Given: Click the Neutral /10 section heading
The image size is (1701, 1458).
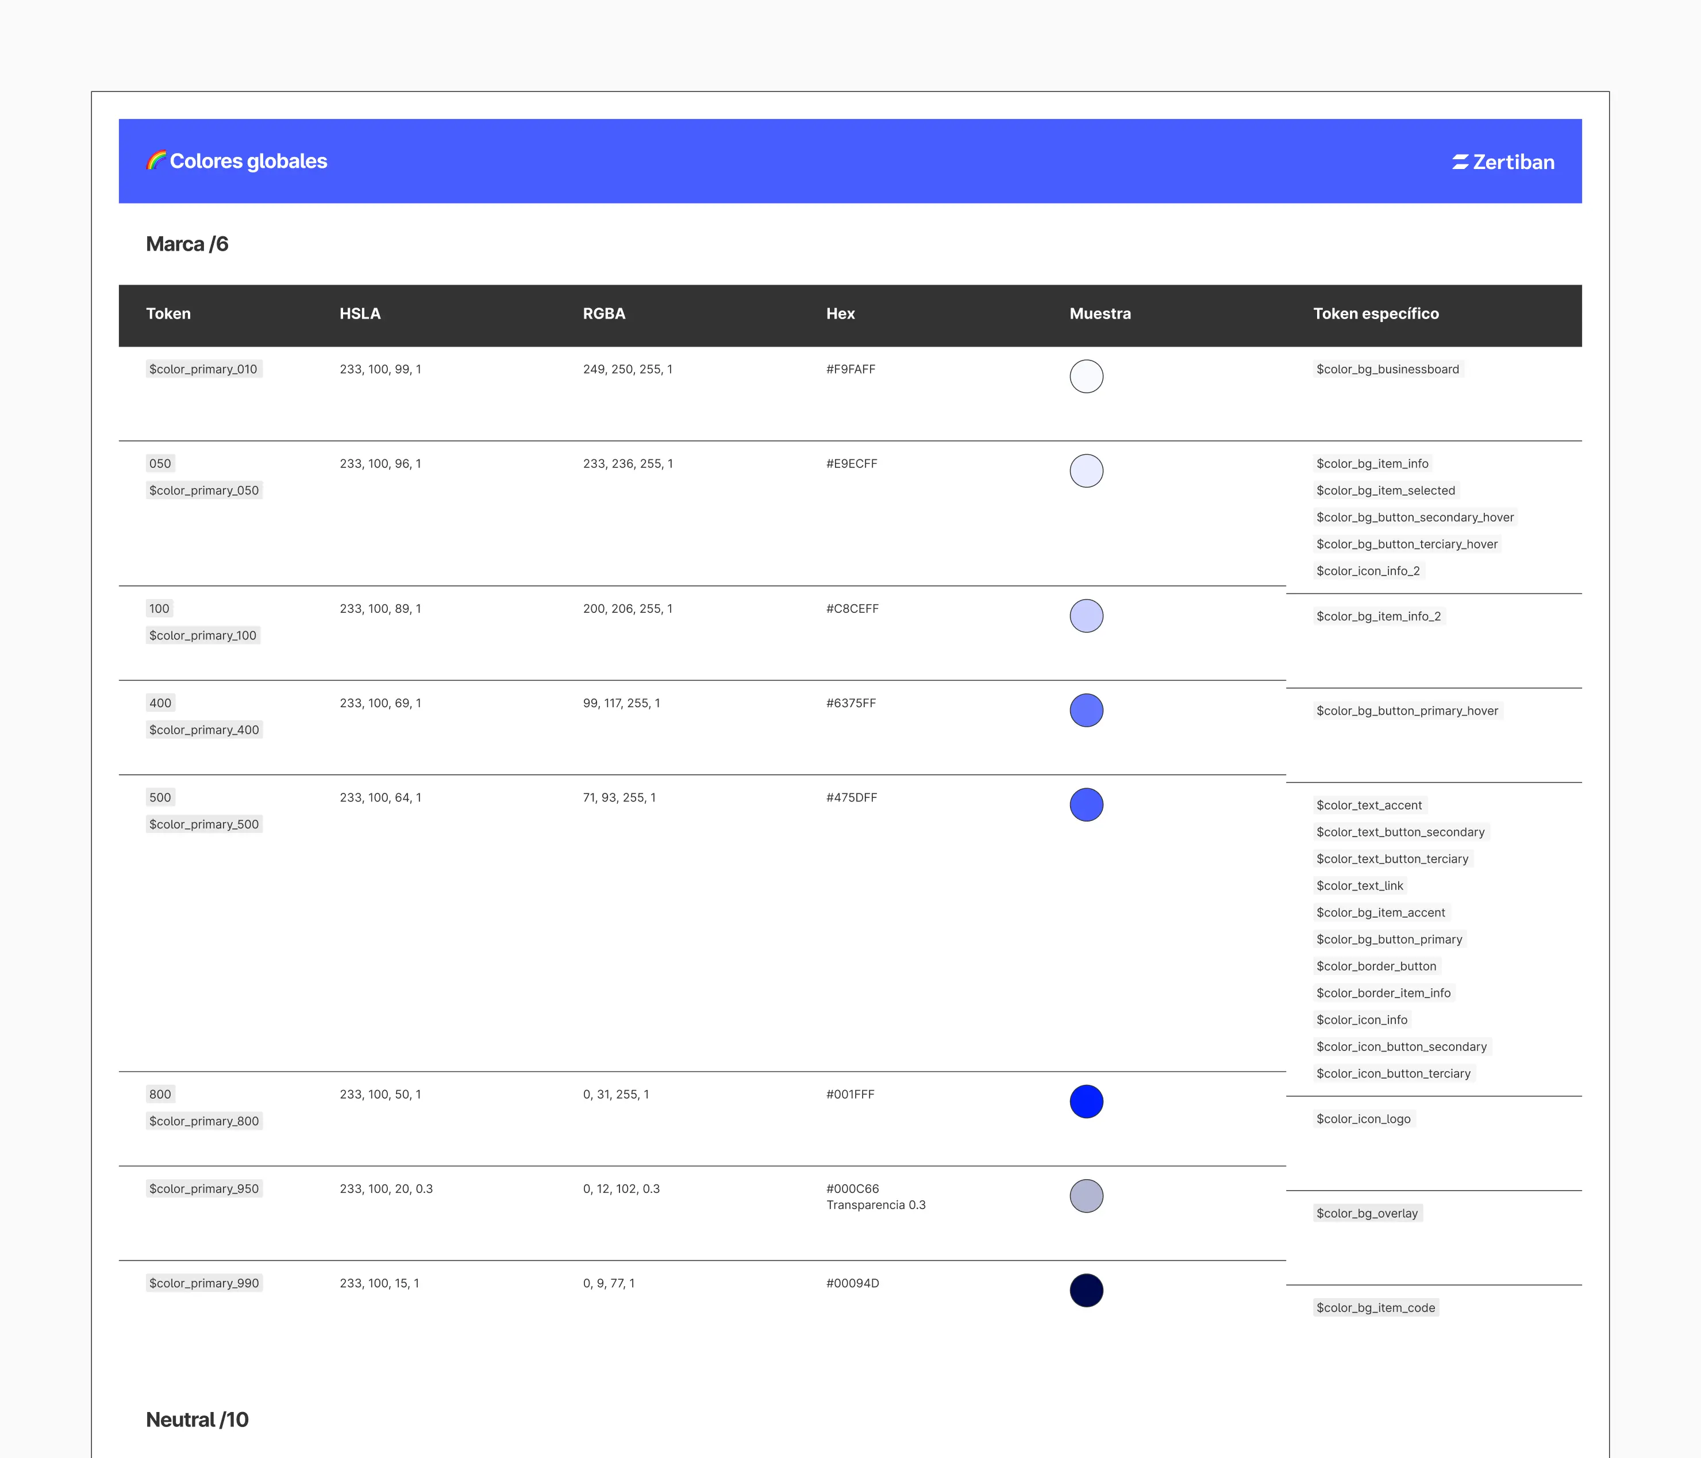Looking at the screenshot, I should coord(197,1419).
